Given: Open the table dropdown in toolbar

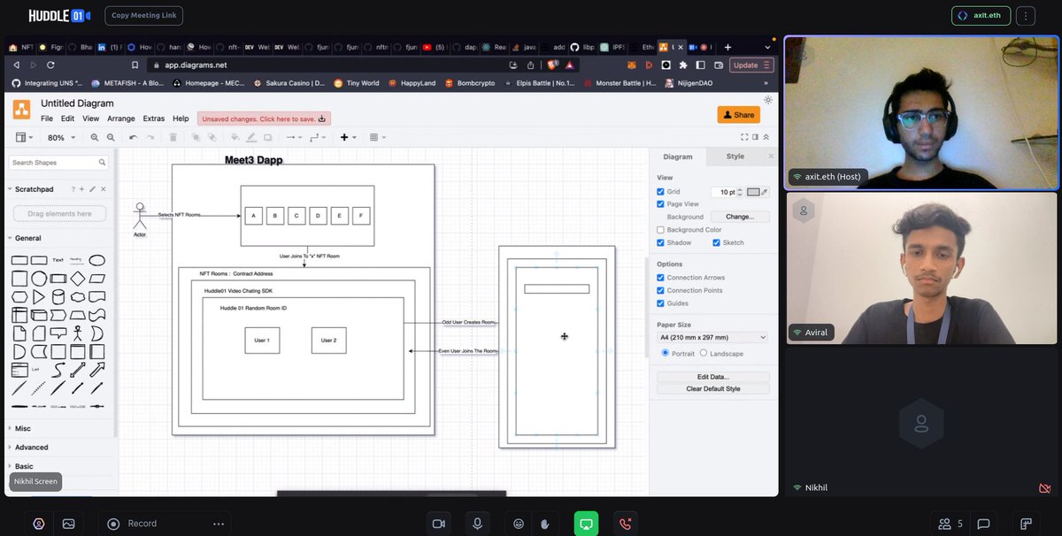Looking at the screenshot, I should 377,137.
